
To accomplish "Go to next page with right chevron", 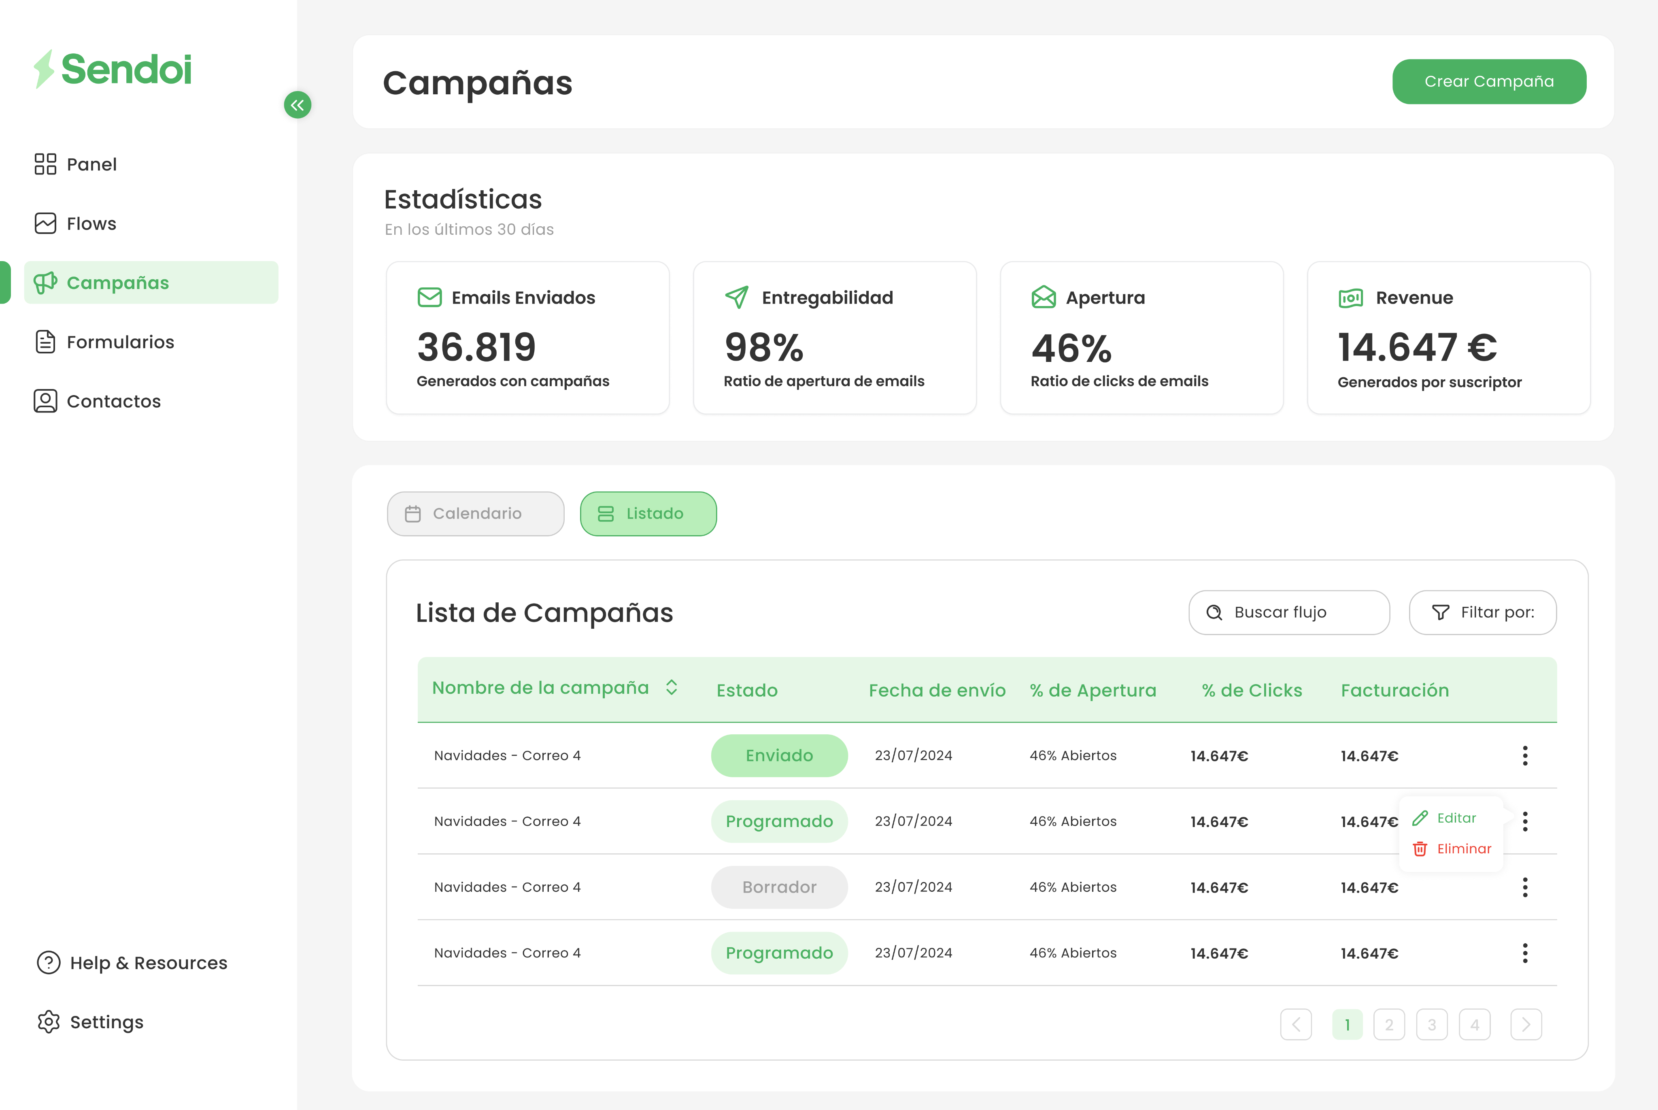I will (x=1526, y=1024).
